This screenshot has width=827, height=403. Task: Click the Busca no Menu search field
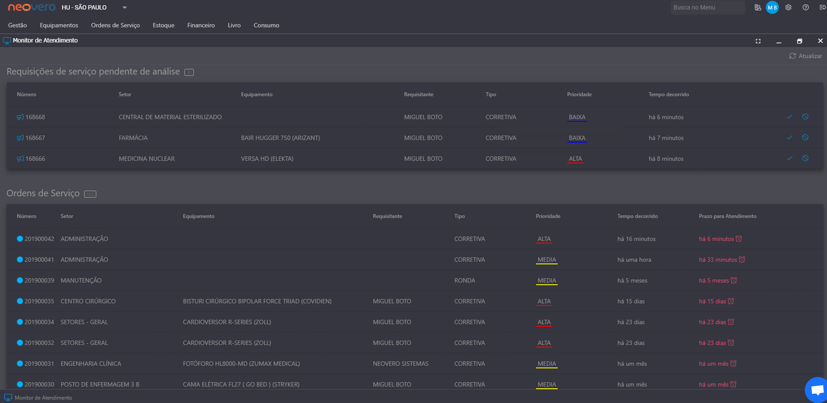[x=707, y=7]
